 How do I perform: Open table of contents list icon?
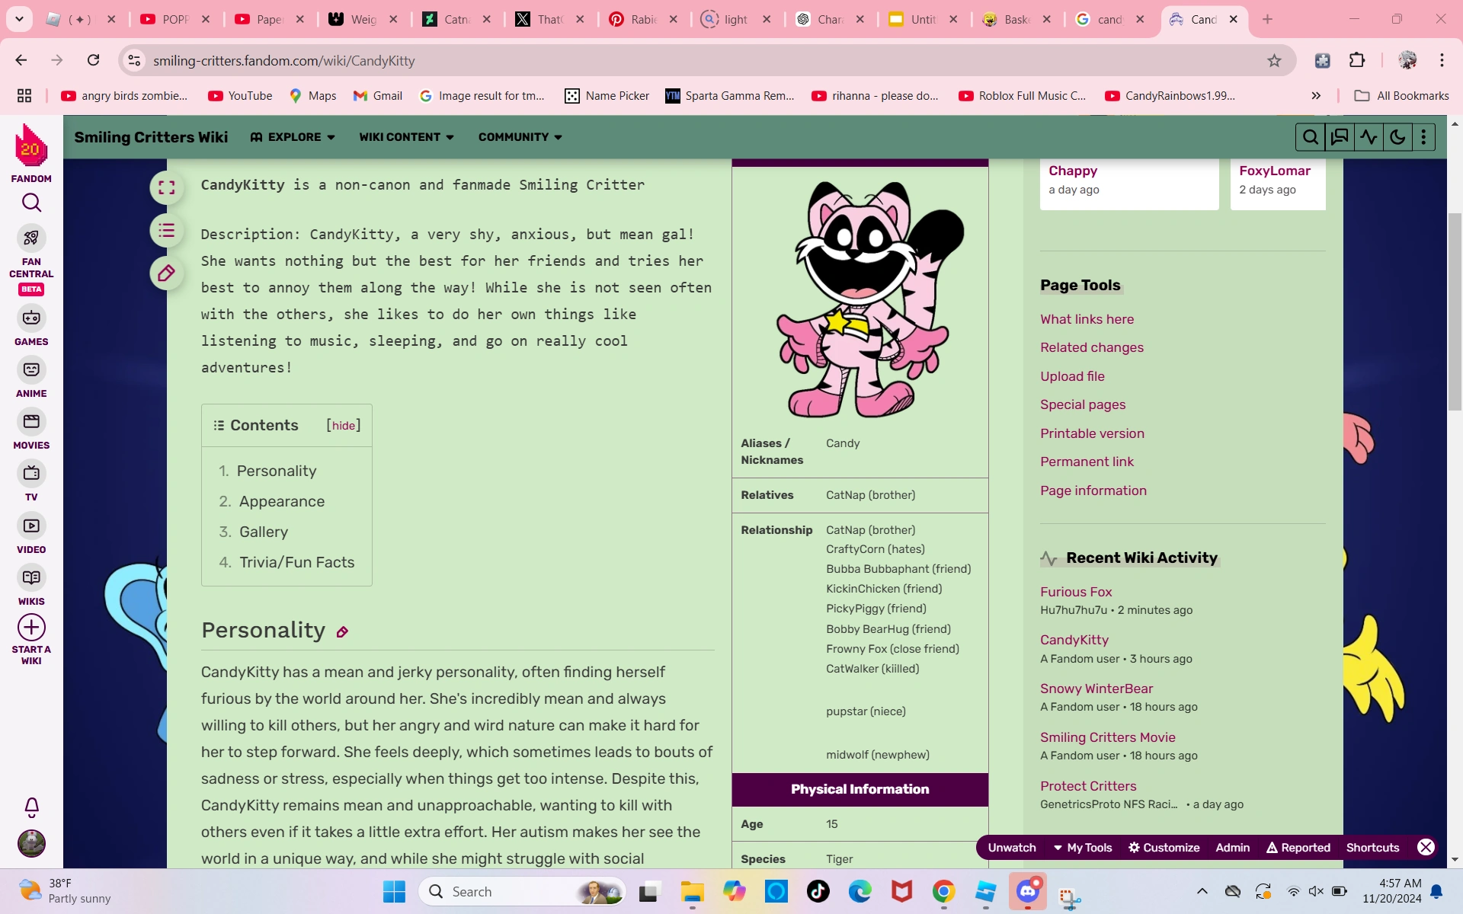tap(166, 231)
